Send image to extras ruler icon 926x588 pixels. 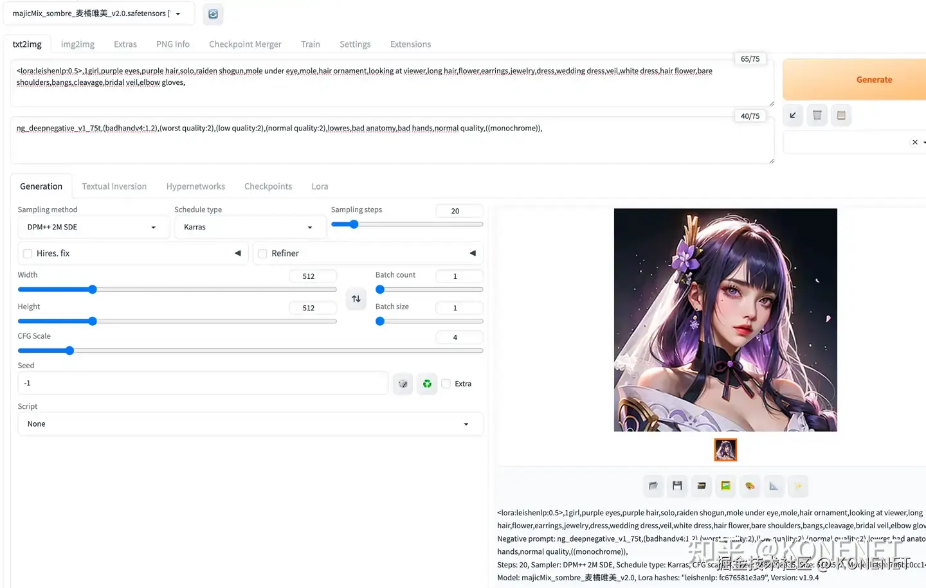point(774,486)
